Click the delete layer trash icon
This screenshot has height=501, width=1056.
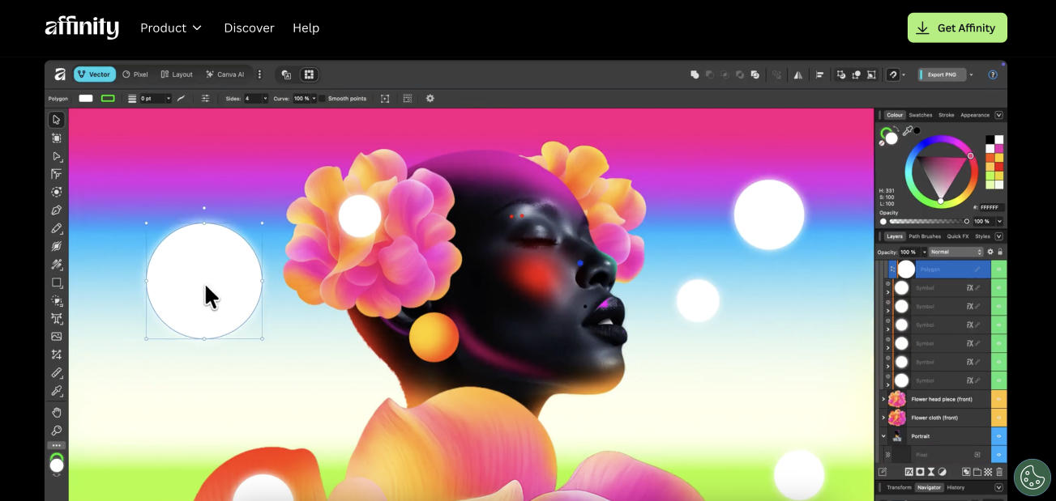[999, 472]
